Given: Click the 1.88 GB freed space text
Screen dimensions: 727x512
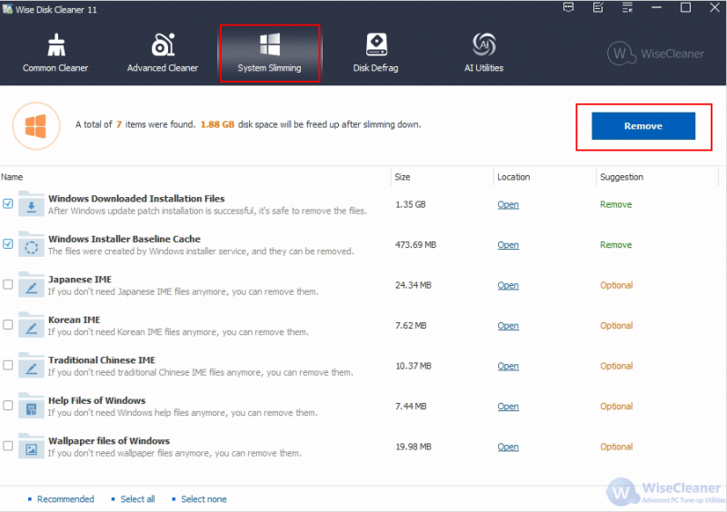Looking at the screenshot, I should click(x=217, y=124).
